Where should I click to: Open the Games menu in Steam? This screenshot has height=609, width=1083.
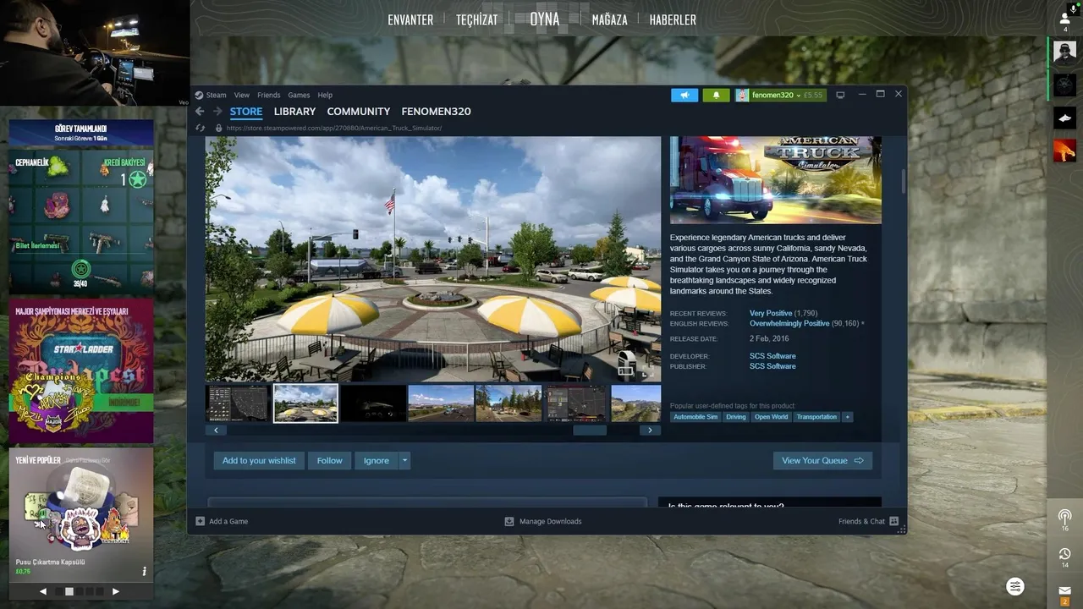[299, 95]
